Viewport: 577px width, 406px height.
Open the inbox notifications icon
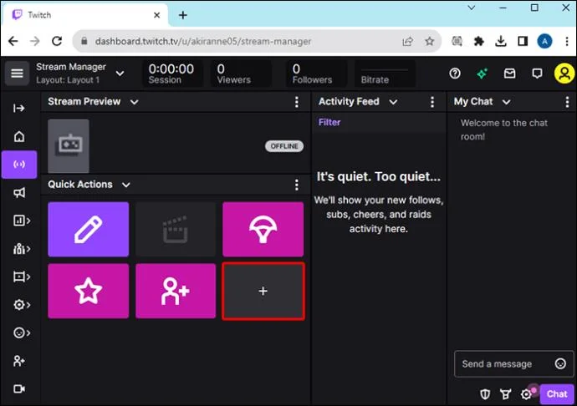(x=509, y=74)
